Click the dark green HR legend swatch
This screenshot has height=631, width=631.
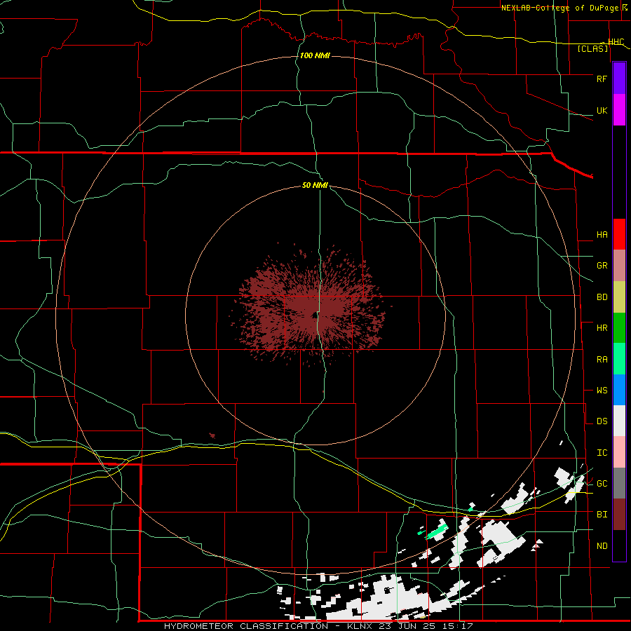(619, 327)
